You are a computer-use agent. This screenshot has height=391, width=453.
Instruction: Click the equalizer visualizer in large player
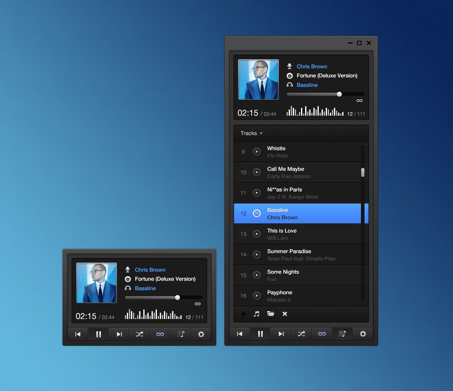315,111
